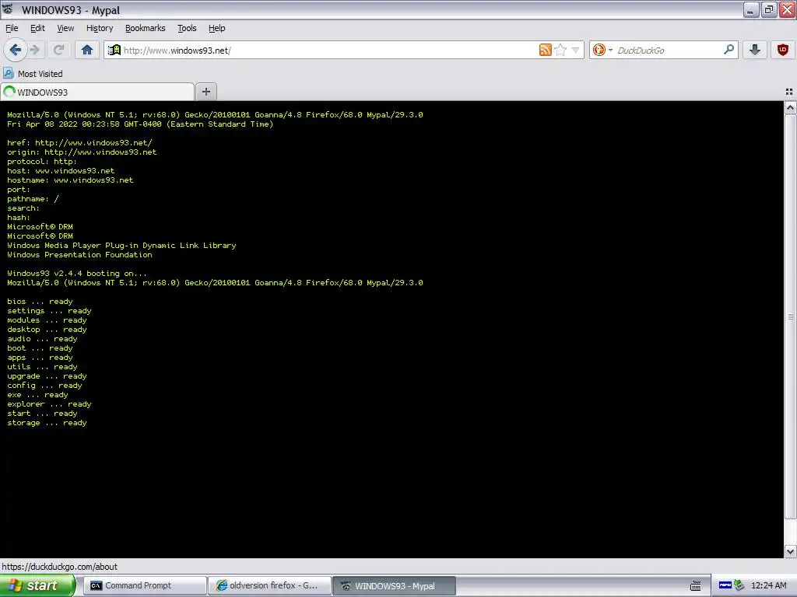Click the 'upgrade ... ready' line
797x597 pixels.
click(x=47, y=376)
